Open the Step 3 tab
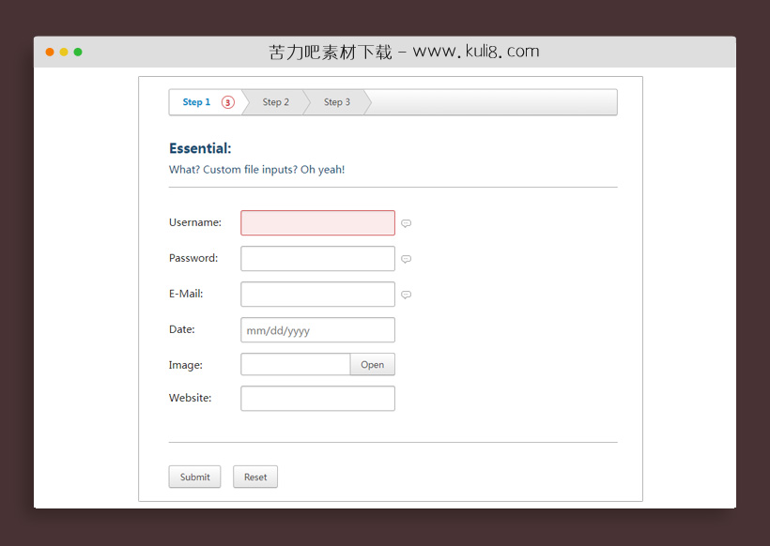Image resolution: width=770 pixels, height=546 pixels. click(x=337, y=102)
